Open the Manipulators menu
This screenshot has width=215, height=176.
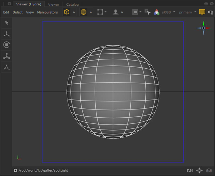[x=47, y=12]
